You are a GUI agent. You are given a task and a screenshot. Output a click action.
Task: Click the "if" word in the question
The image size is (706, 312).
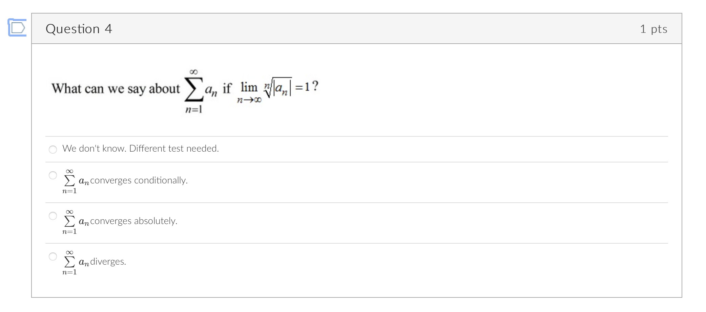[227, 88]
